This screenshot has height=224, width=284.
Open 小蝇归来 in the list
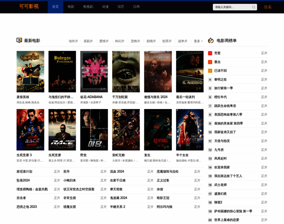pyautogui.click(x=70, y=180)
